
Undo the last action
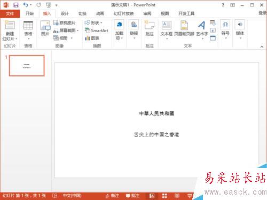point(26,5)
